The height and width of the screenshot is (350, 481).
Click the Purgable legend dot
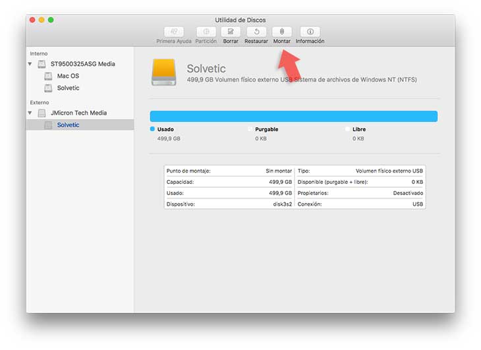coord(250,129)
